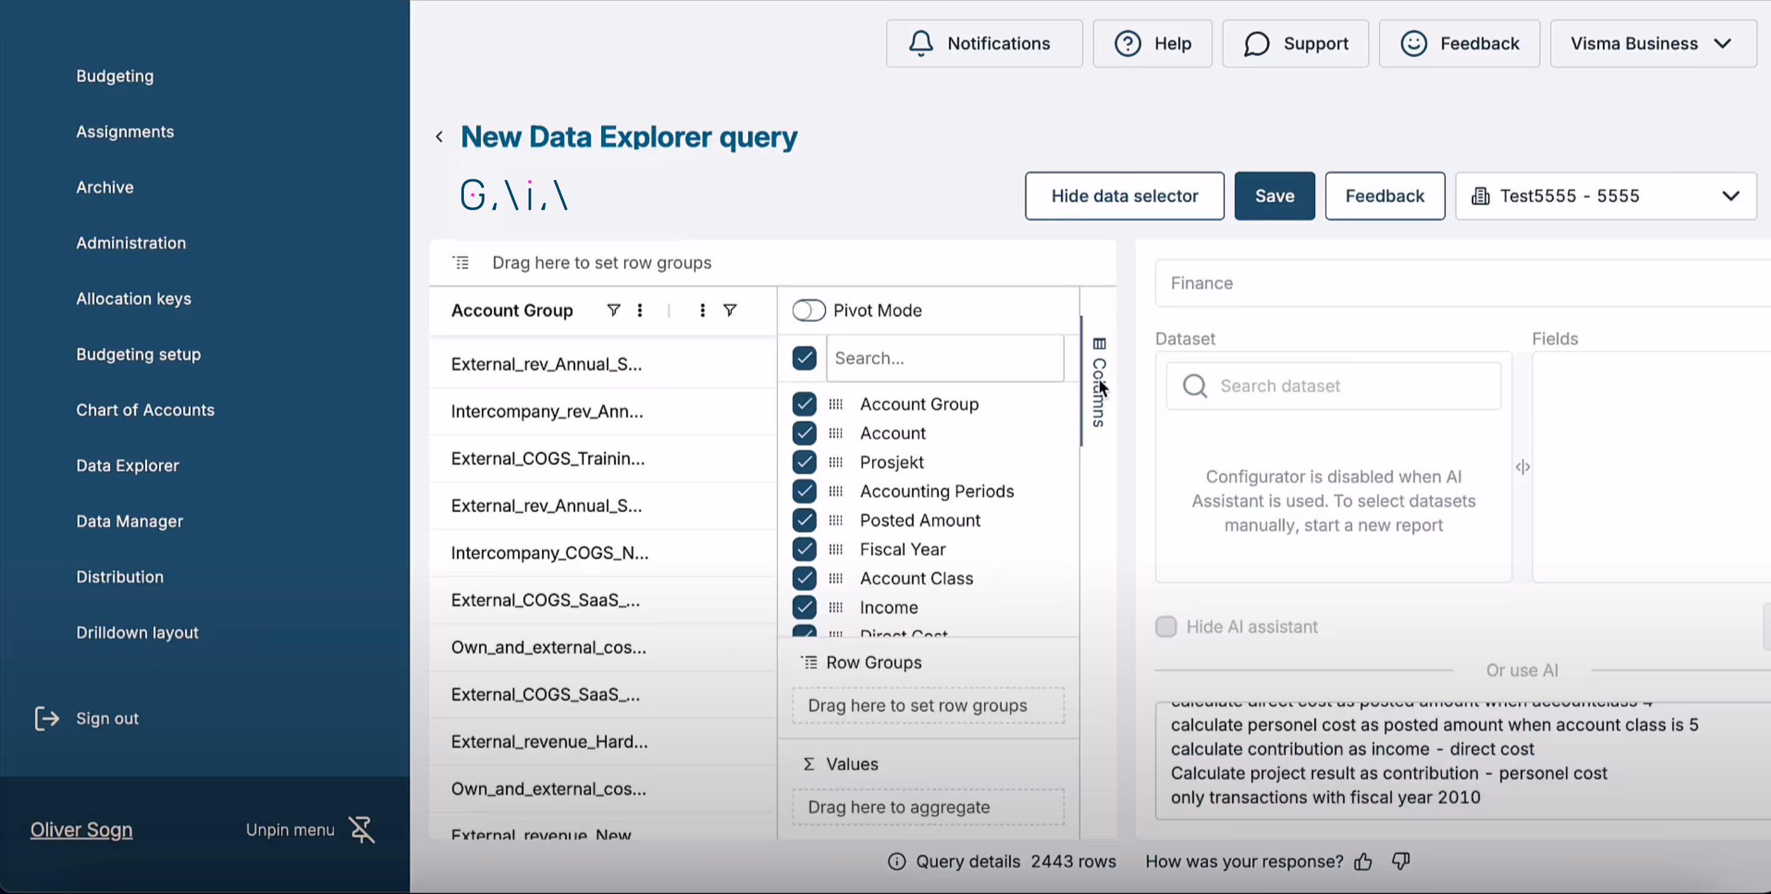
Task: Uncheck the Prosjekt column checkbox
Action: click(x=804, y=462)
